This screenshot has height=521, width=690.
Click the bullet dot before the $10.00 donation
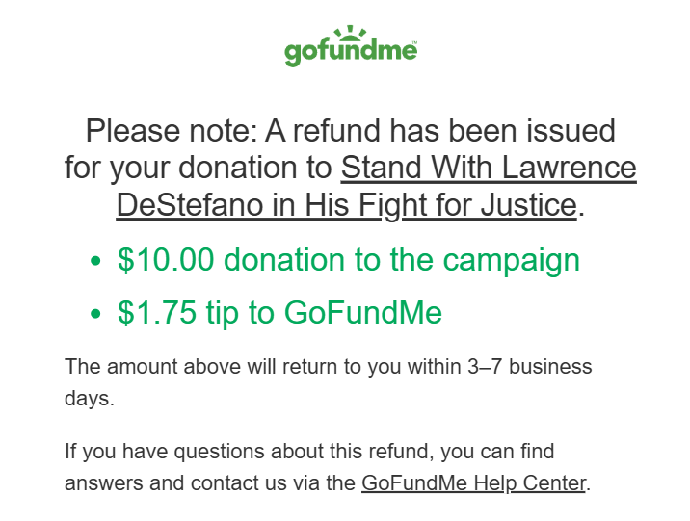coord(94,262)
